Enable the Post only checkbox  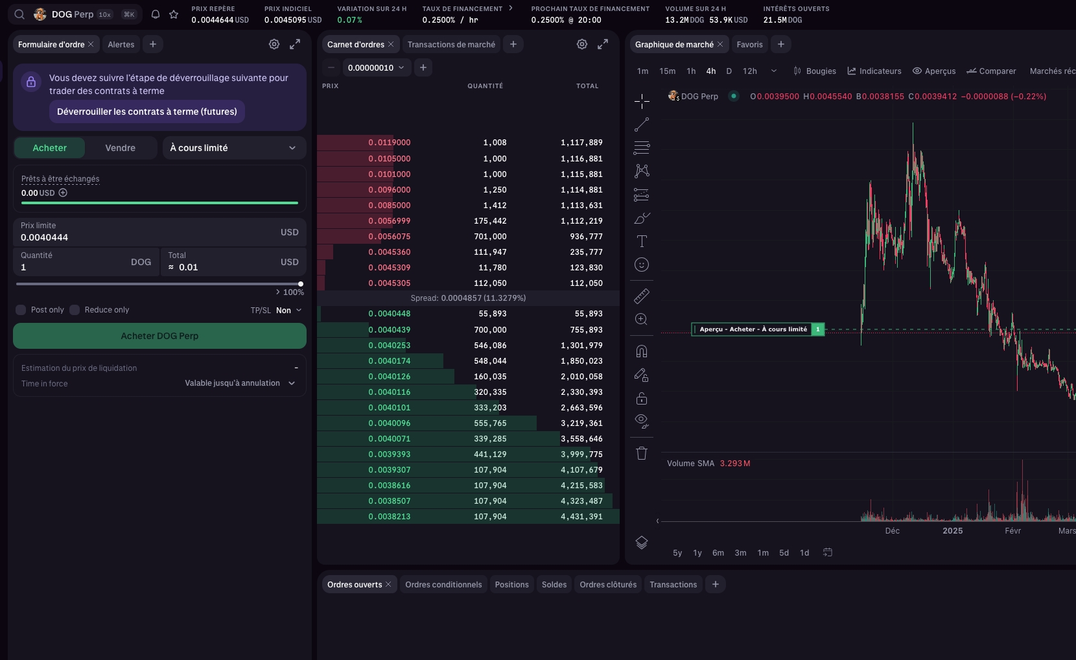click(21, 310)
